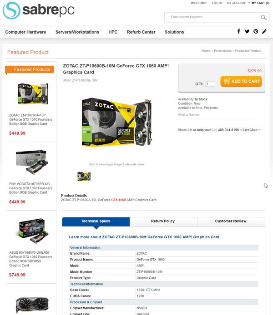Open the Twitter social icon
The height and width of the screenshot is (315, 273).
pos(247,31)
